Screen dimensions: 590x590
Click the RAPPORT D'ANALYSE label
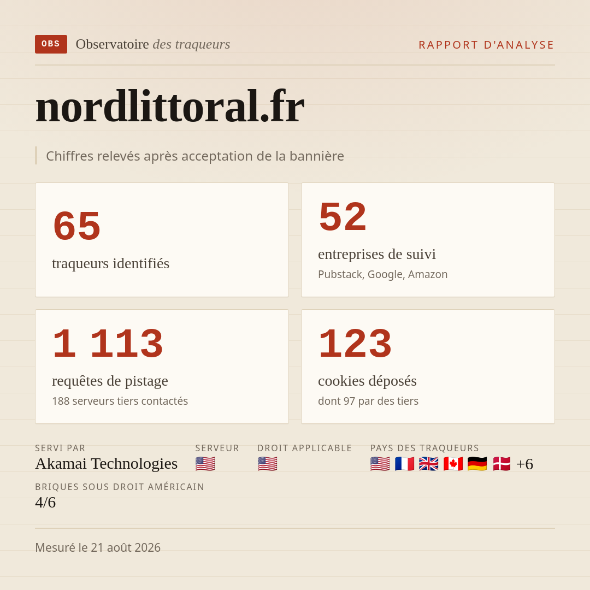pyautogui.click(x=486, y=45)
